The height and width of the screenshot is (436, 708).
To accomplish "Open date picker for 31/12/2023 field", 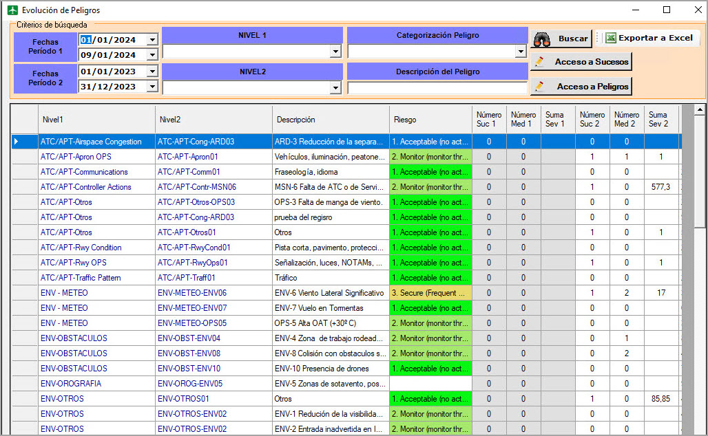I will [x=152, y=87].
